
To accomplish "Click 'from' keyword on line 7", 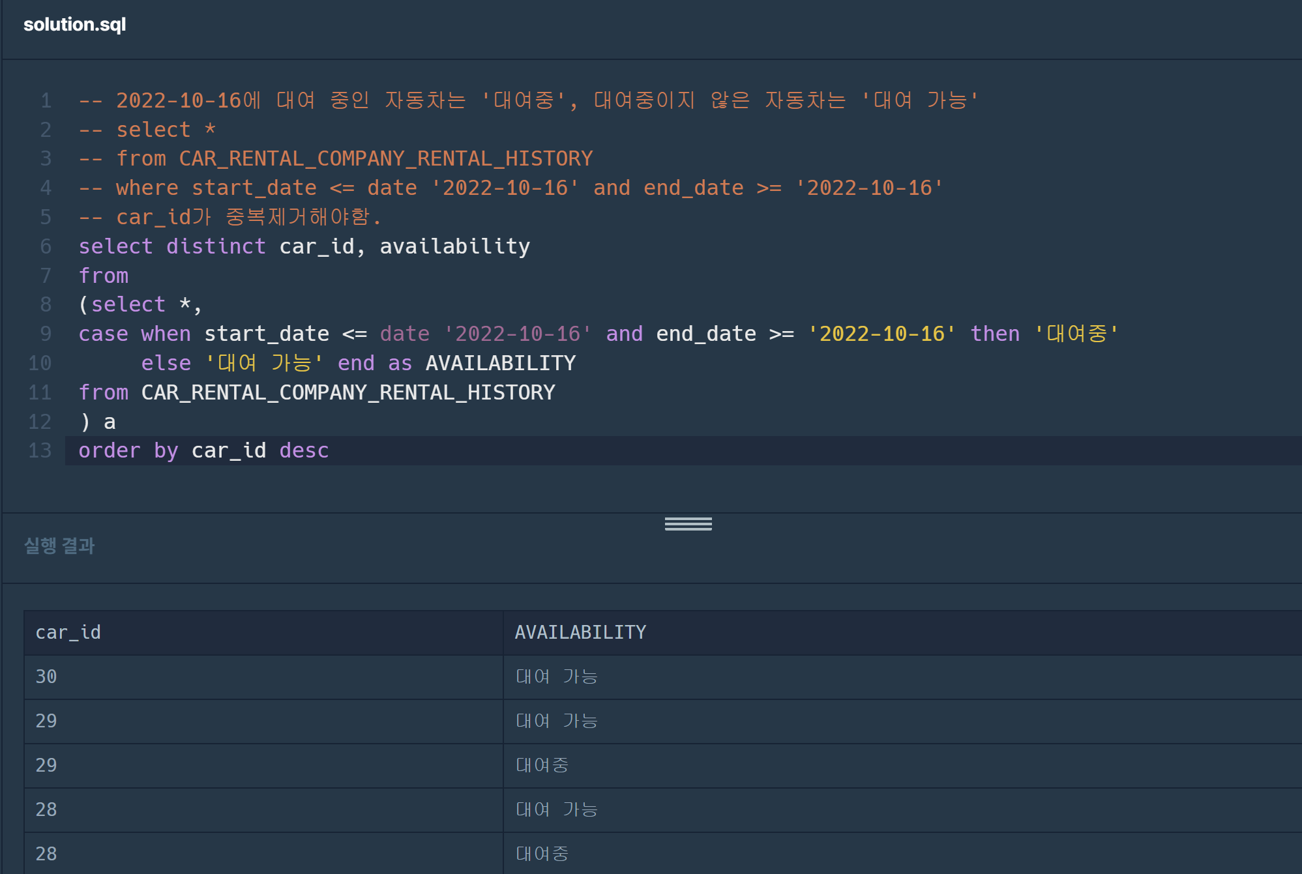I will tap(103, 276).
